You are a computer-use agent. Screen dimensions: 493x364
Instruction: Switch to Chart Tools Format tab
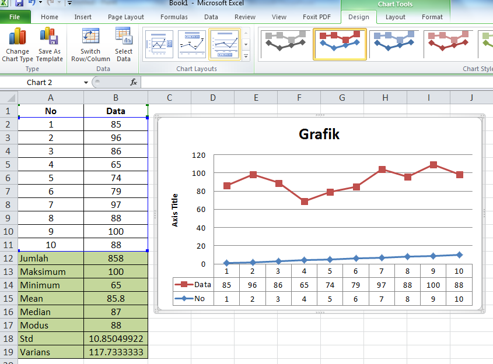tap(432, 17)
